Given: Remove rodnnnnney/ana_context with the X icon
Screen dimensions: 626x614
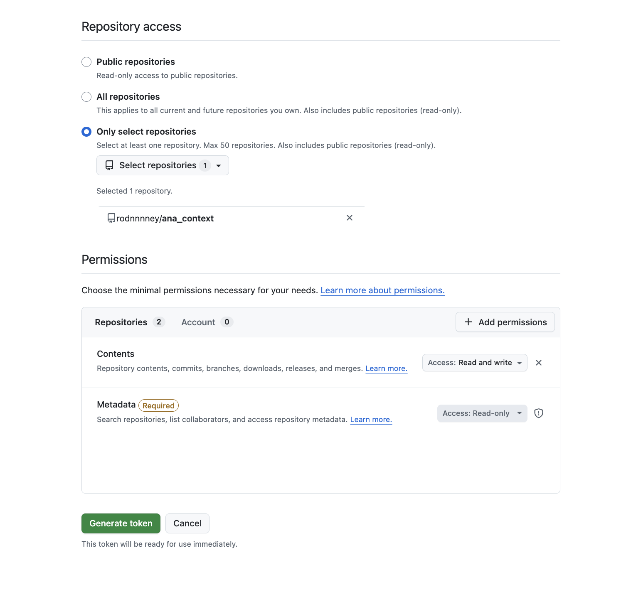Looking at the screenshot, I should pos(349,218).
